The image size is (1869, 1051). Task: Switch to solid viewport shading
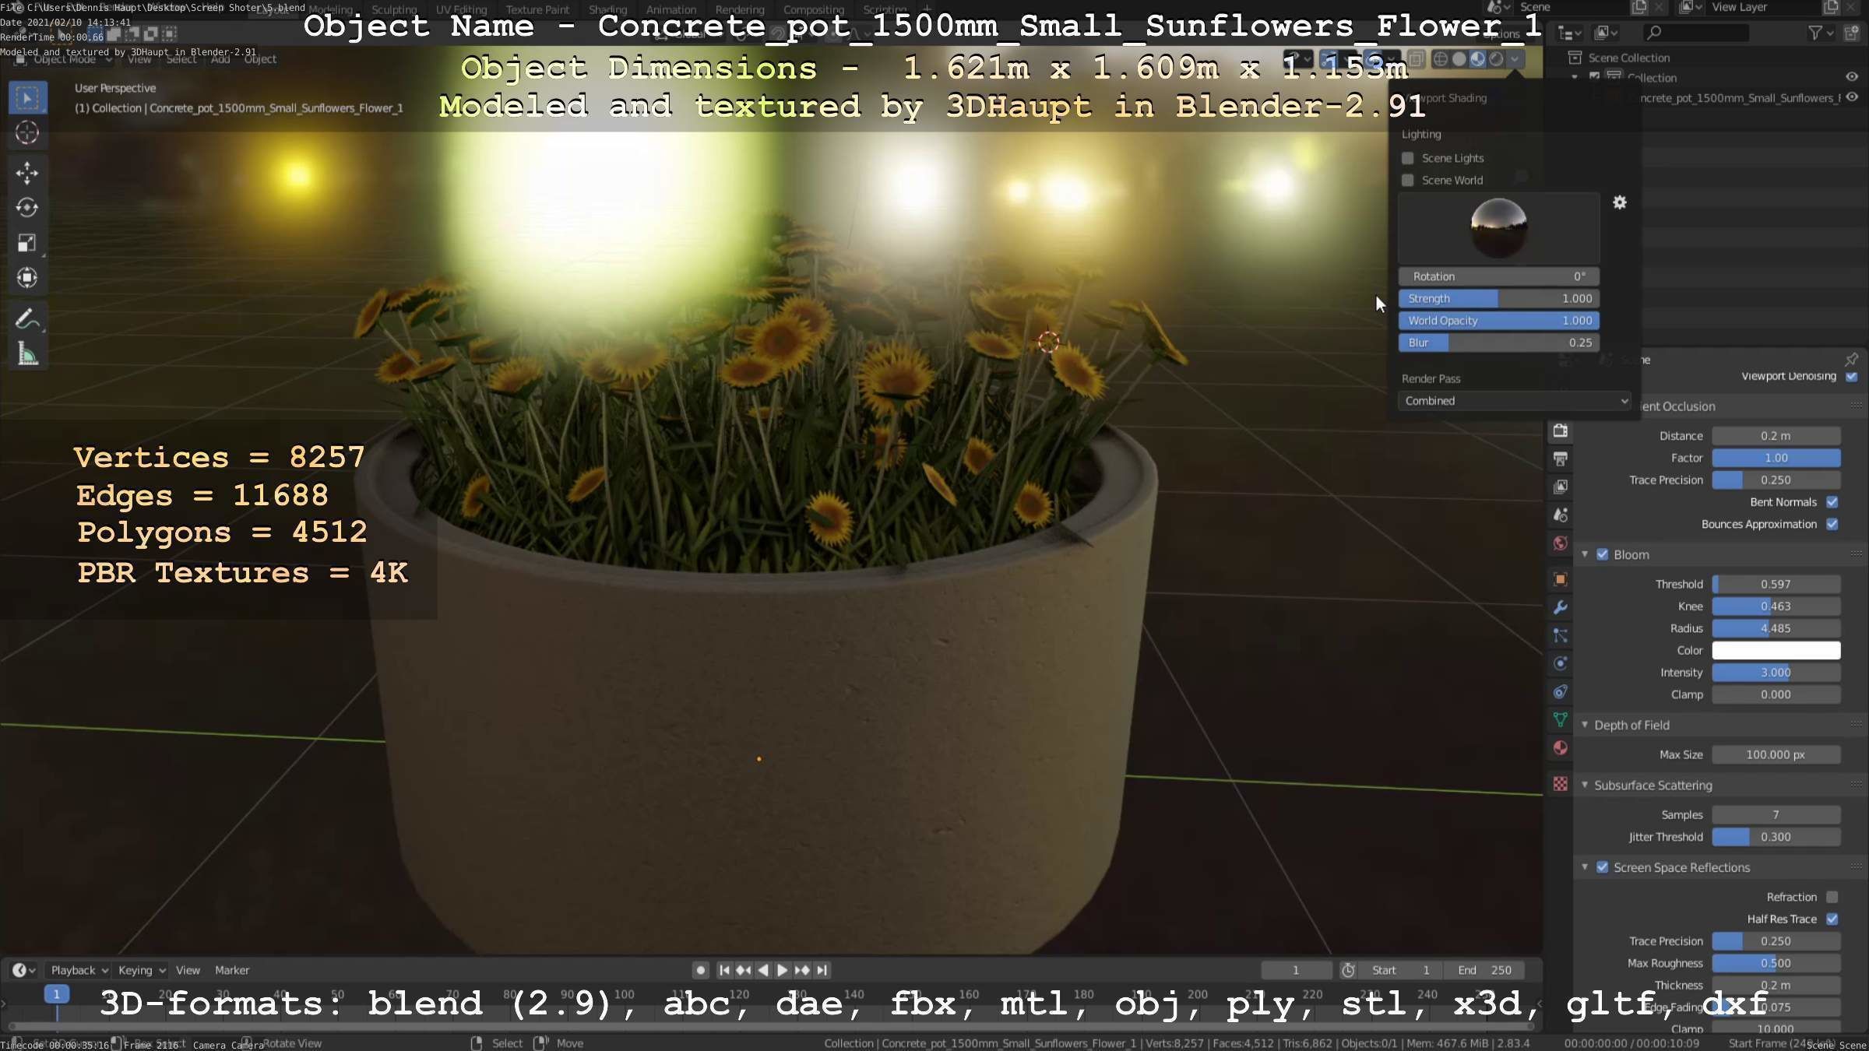[x=1459, y=59]
